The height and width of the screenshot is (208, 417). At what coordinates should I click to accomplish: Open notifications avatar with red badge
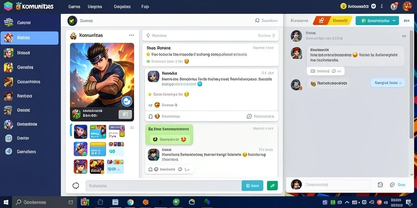coord(394,6)
